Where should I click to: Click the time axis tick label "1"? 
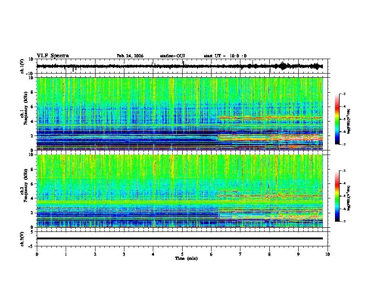tap(66, 254)
